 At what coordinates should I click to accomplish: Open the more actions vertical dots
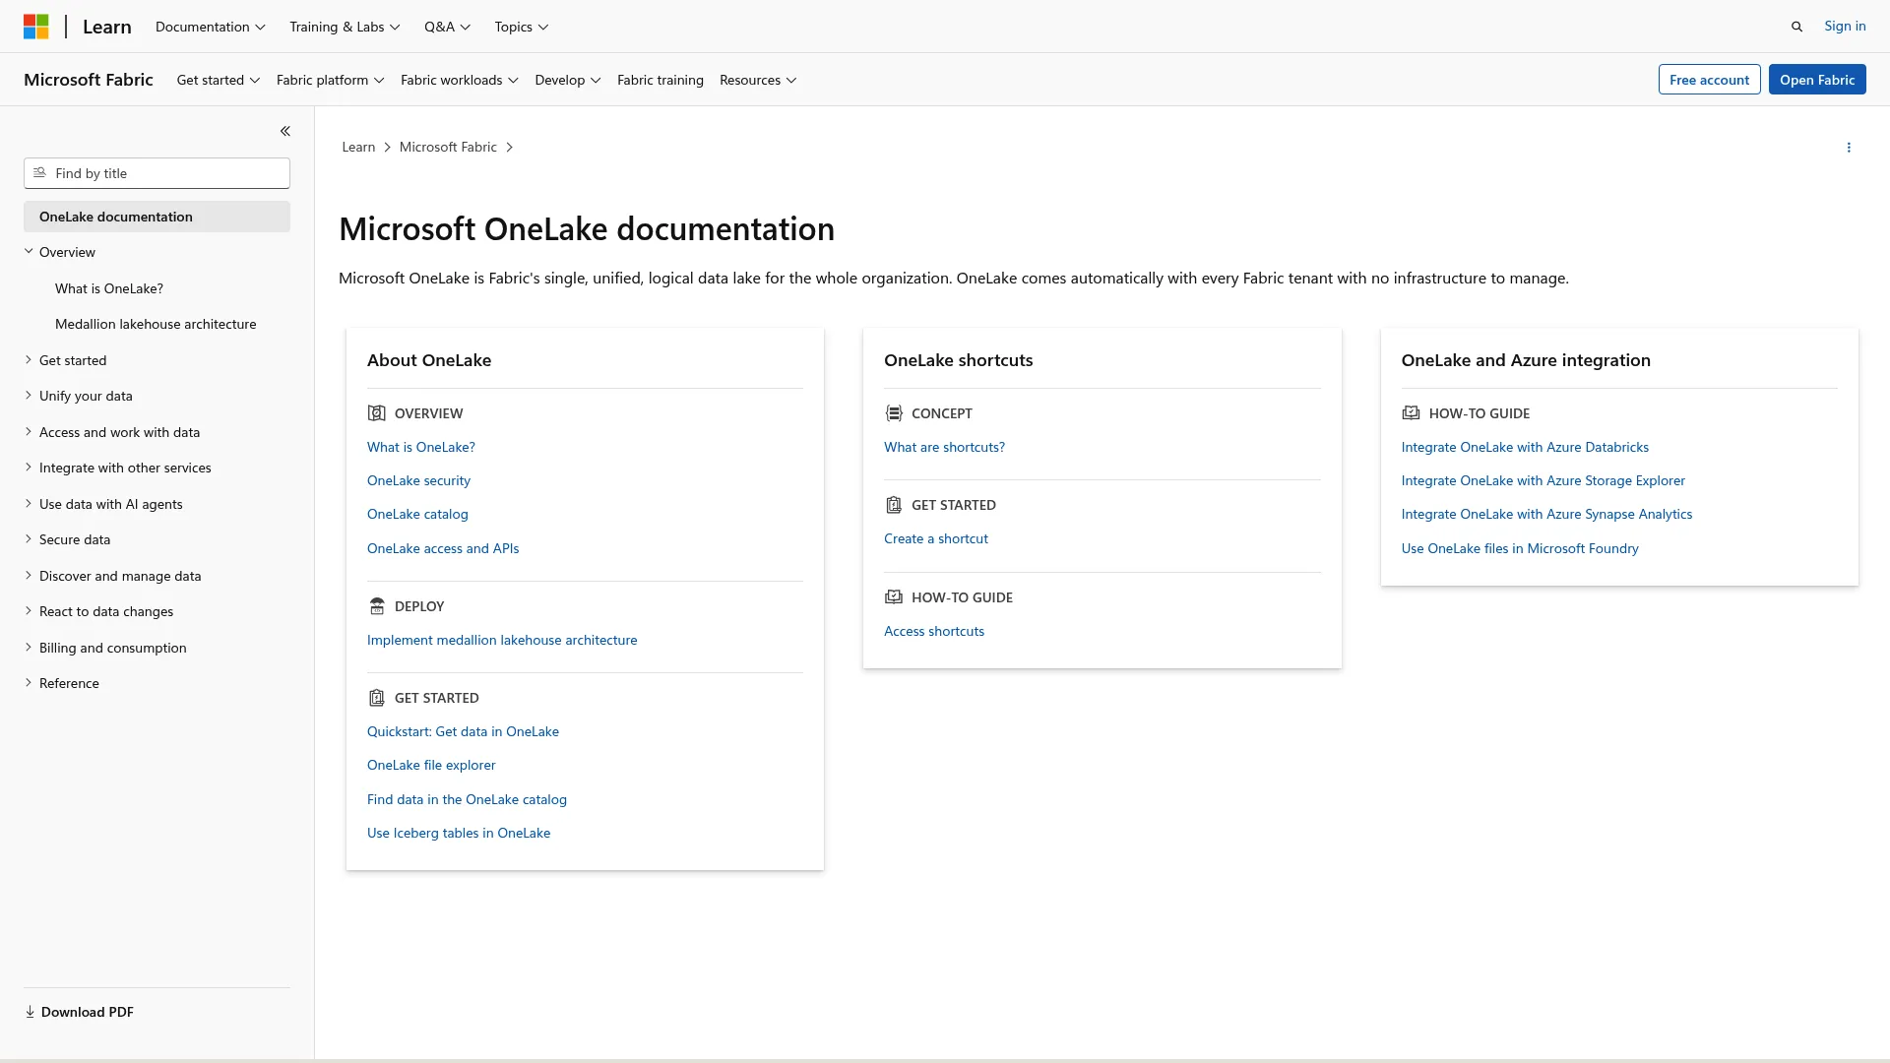pos(1849,148)
